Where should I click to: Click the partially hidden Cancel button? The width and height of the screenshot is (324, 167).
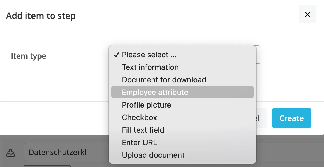(x=261, y=118)
